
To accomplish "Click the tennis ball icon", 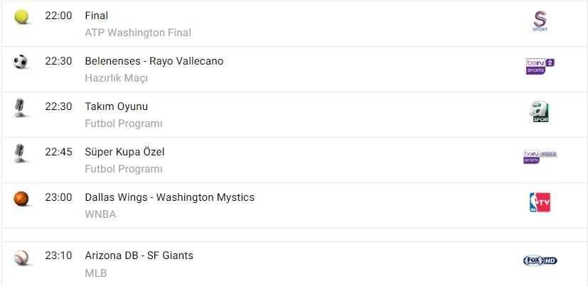I will (x=21, y=16).
